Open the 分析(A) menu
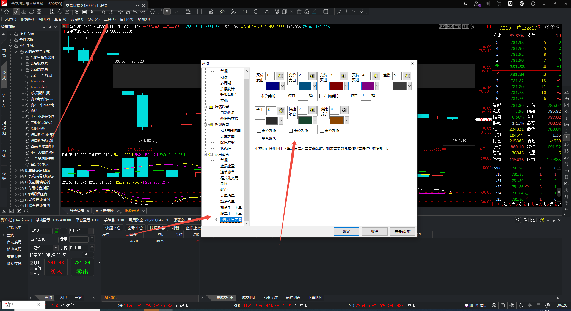The image size is (571, 311). point(93,19)
